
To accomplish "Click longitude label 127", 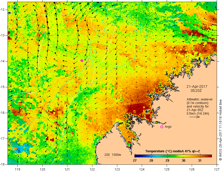I will point(217,169).
